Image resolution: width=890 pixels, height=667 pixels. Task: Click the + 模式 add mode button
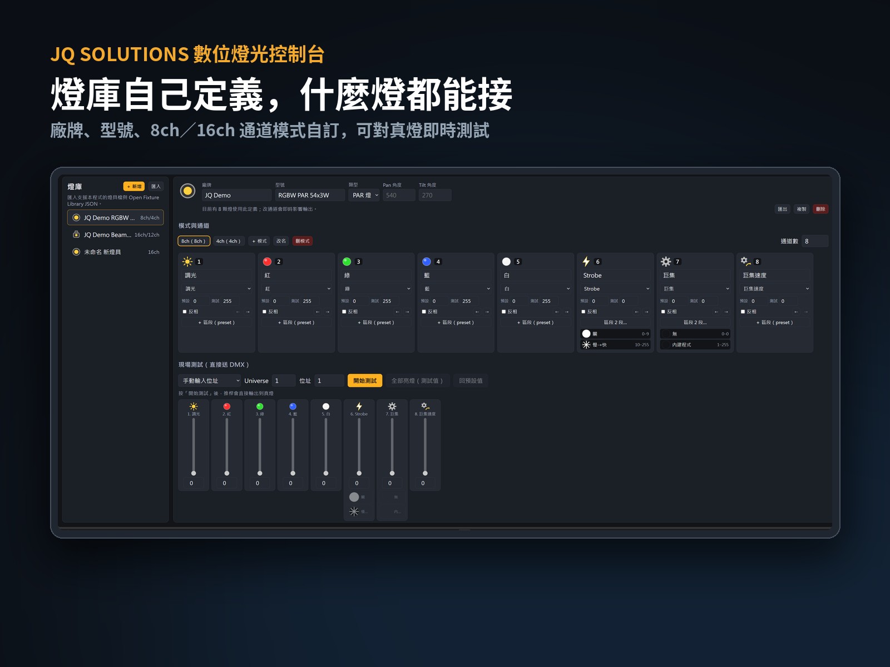(x=259, y=241)
